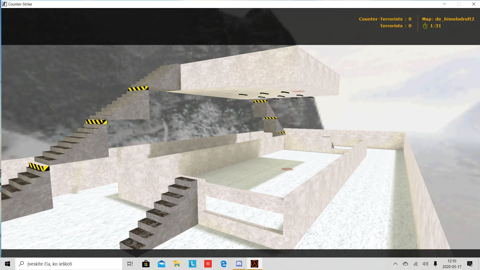
Task: Open the Windows Start menu
Action: 7,264
